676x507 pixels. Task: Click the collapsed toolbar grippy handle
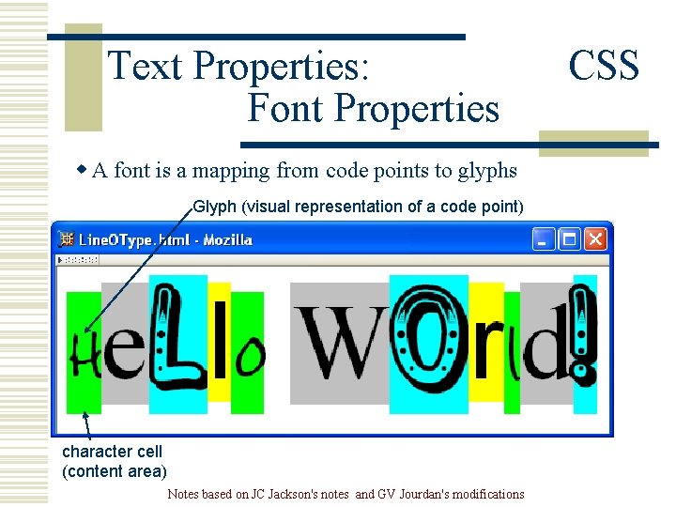pos(78,260)
